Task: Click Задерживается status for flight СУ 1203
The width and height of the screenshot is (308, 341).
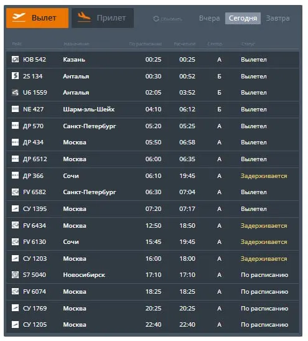Action: (264, 259)
